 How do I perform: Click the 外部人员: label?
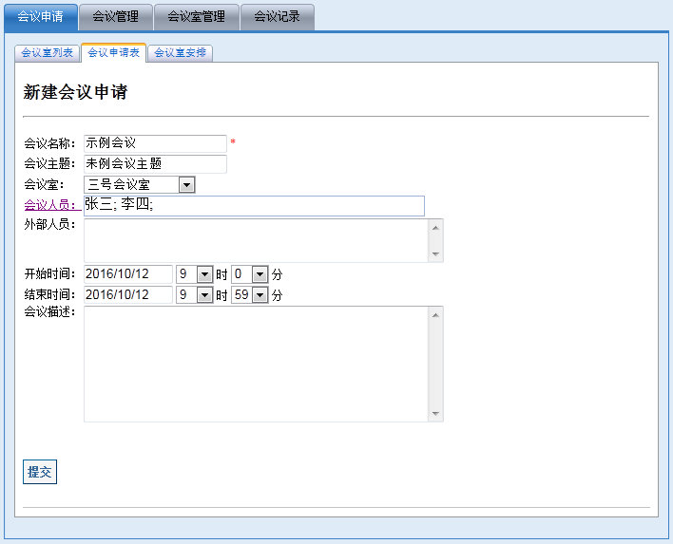[x=49, y=224]
